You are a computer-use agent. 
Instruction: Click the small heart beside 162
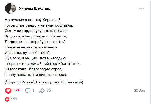click(x=7, y=99)
